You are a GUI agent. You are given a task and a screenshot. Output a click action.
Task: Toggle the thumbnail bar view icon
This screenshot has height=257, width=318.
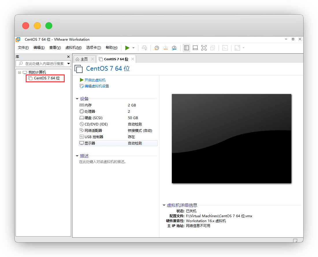(195, 48)
